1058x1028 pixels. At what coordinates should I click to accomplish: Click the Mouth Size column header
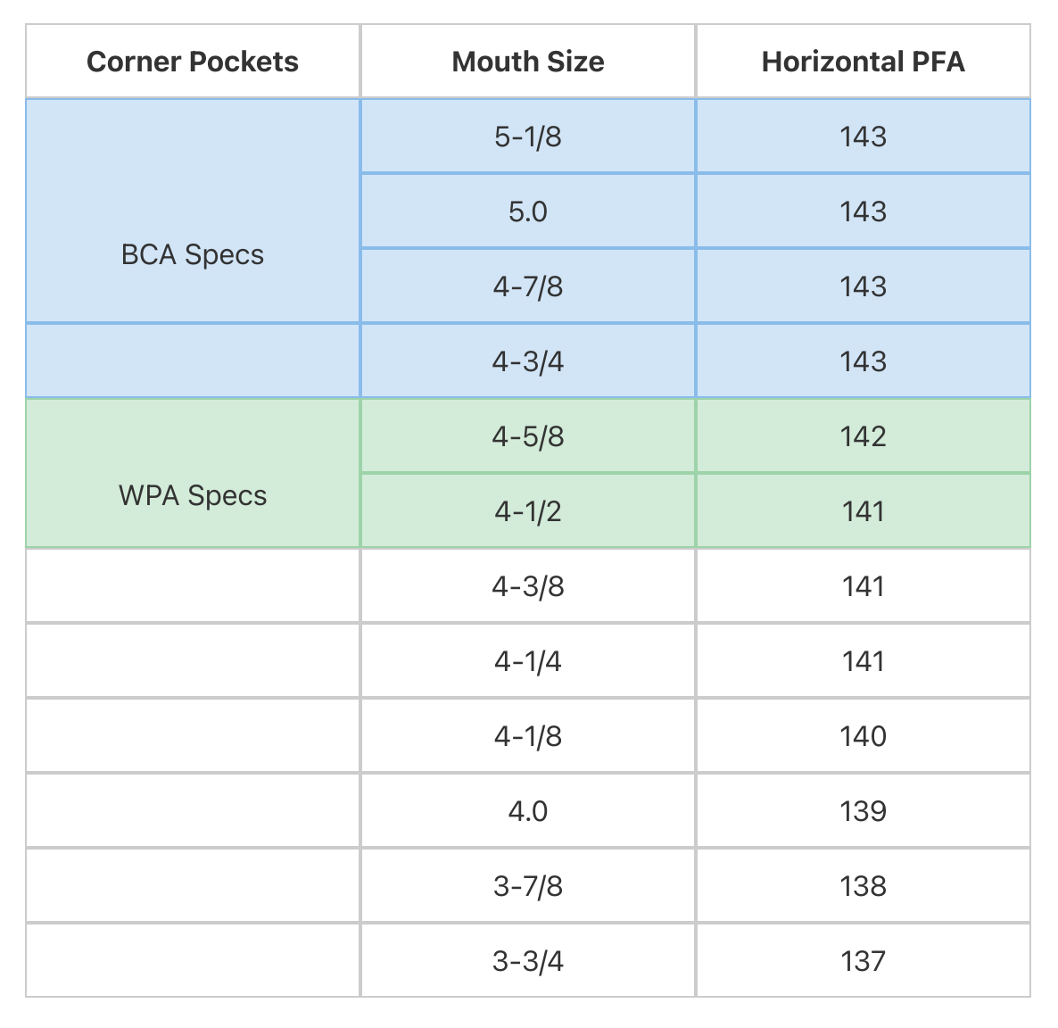click(528, 62)
